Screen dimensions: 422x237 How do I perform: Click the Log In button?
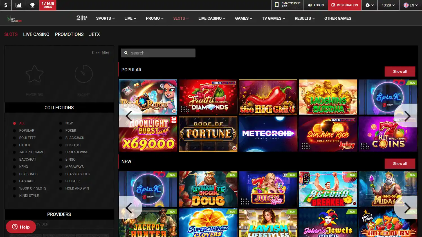316,5
